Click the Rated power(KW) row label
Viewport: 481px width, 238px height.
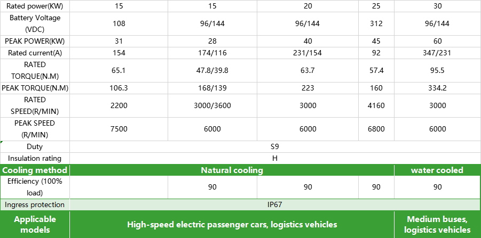click(35, 6)
